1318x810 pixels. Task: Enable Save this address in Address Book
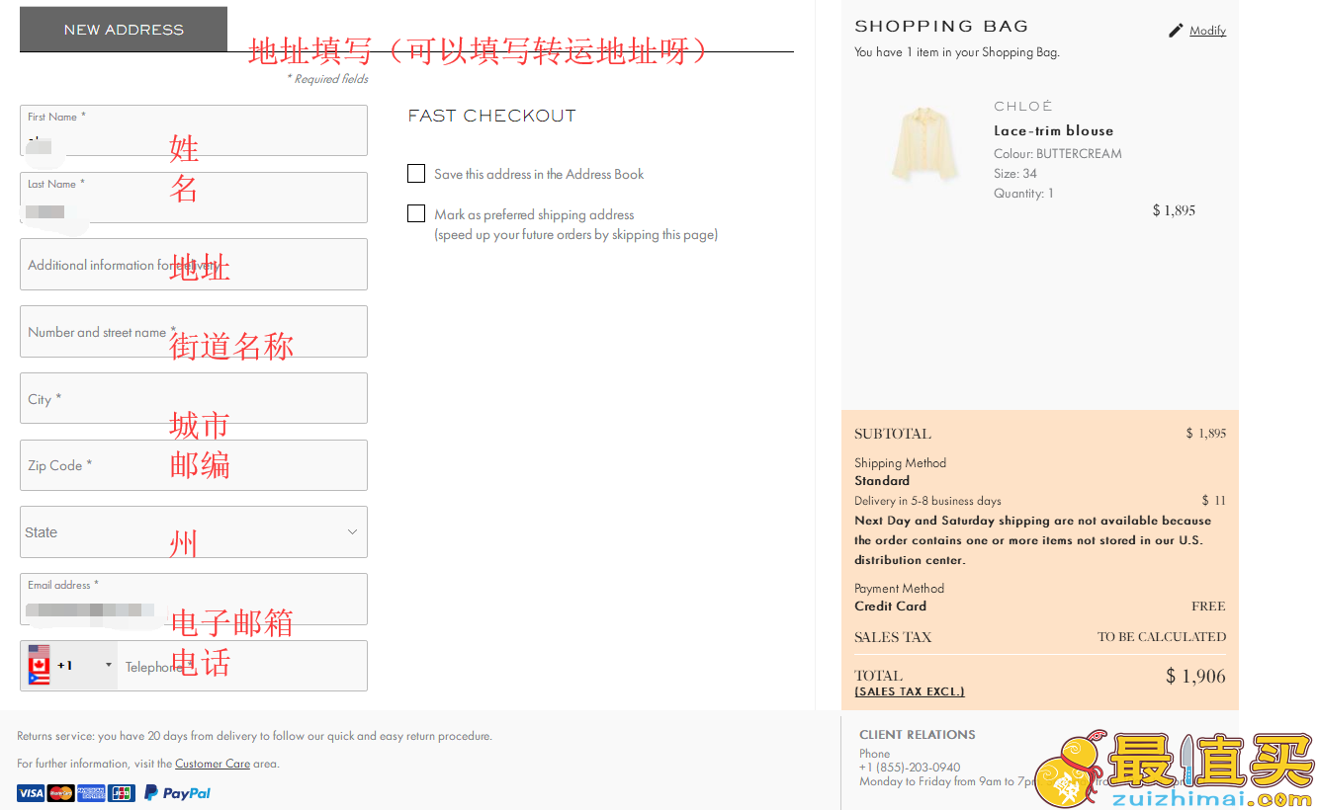pyautogui.click(x=416, y=174)
